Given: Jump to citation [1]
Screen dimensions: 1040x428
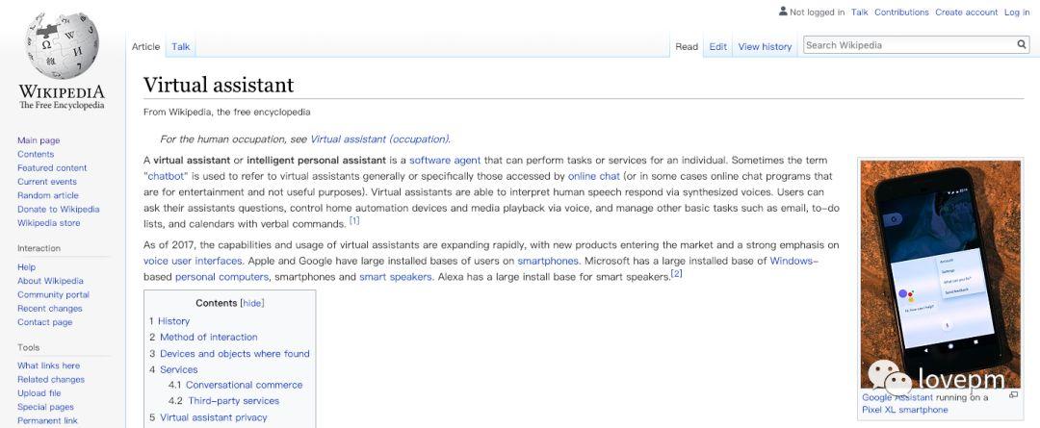Looking at the screenshot, I should click(x=354, y=221).
